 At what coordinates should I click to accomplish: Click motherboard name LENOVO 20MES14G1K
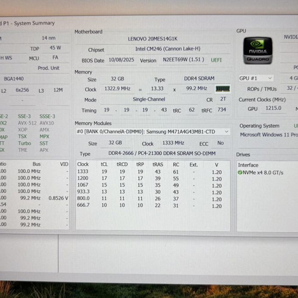153,39
